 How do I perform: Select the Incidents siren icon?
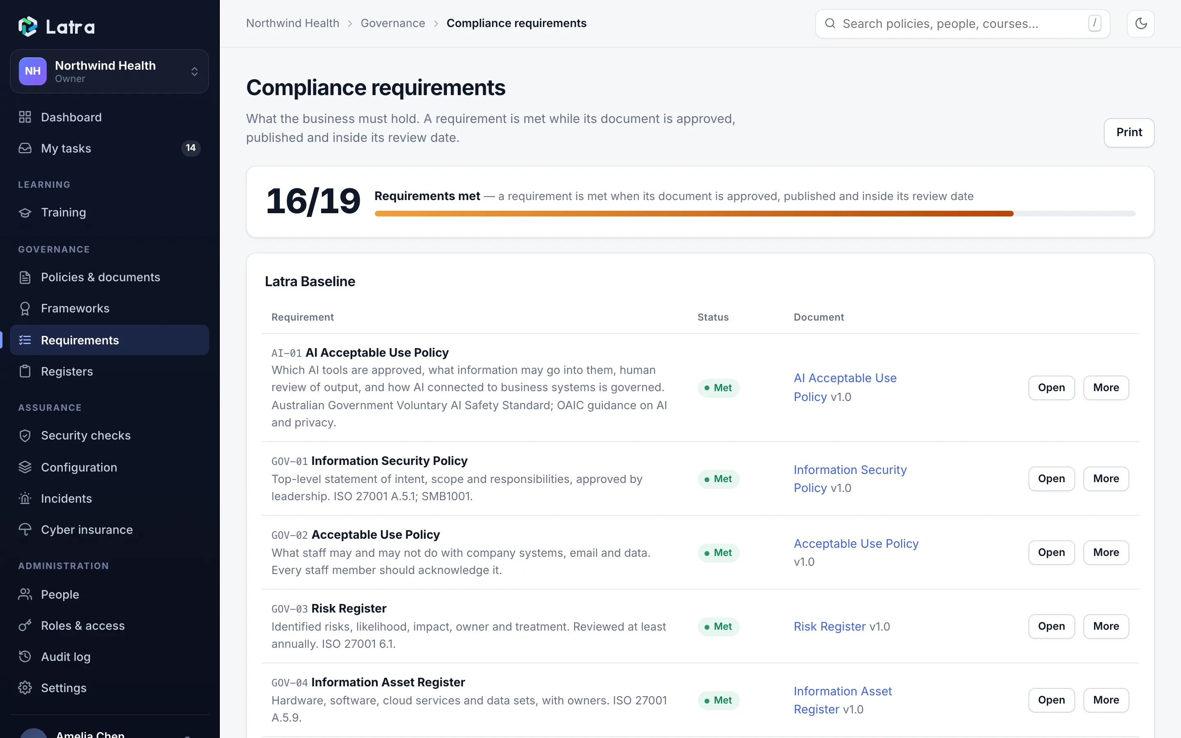[25, 498]
